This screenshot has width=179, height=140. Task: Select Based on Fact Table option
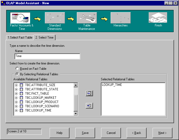point(17,68)
